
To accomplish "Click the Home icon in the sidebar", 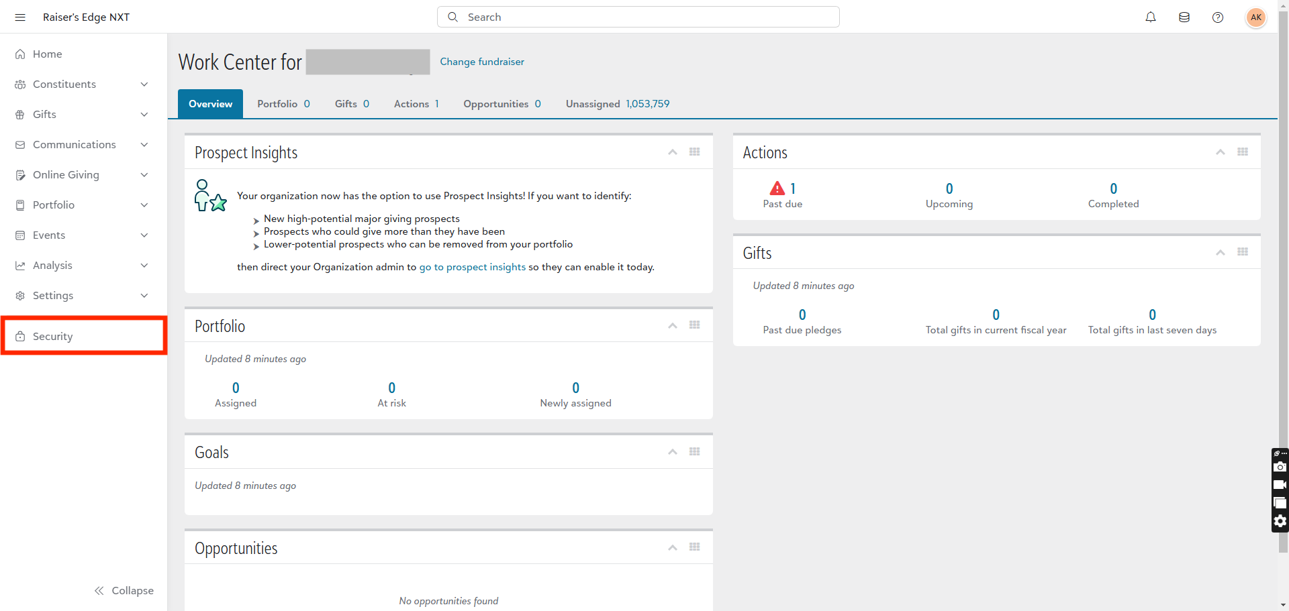I will coord(19,54).
